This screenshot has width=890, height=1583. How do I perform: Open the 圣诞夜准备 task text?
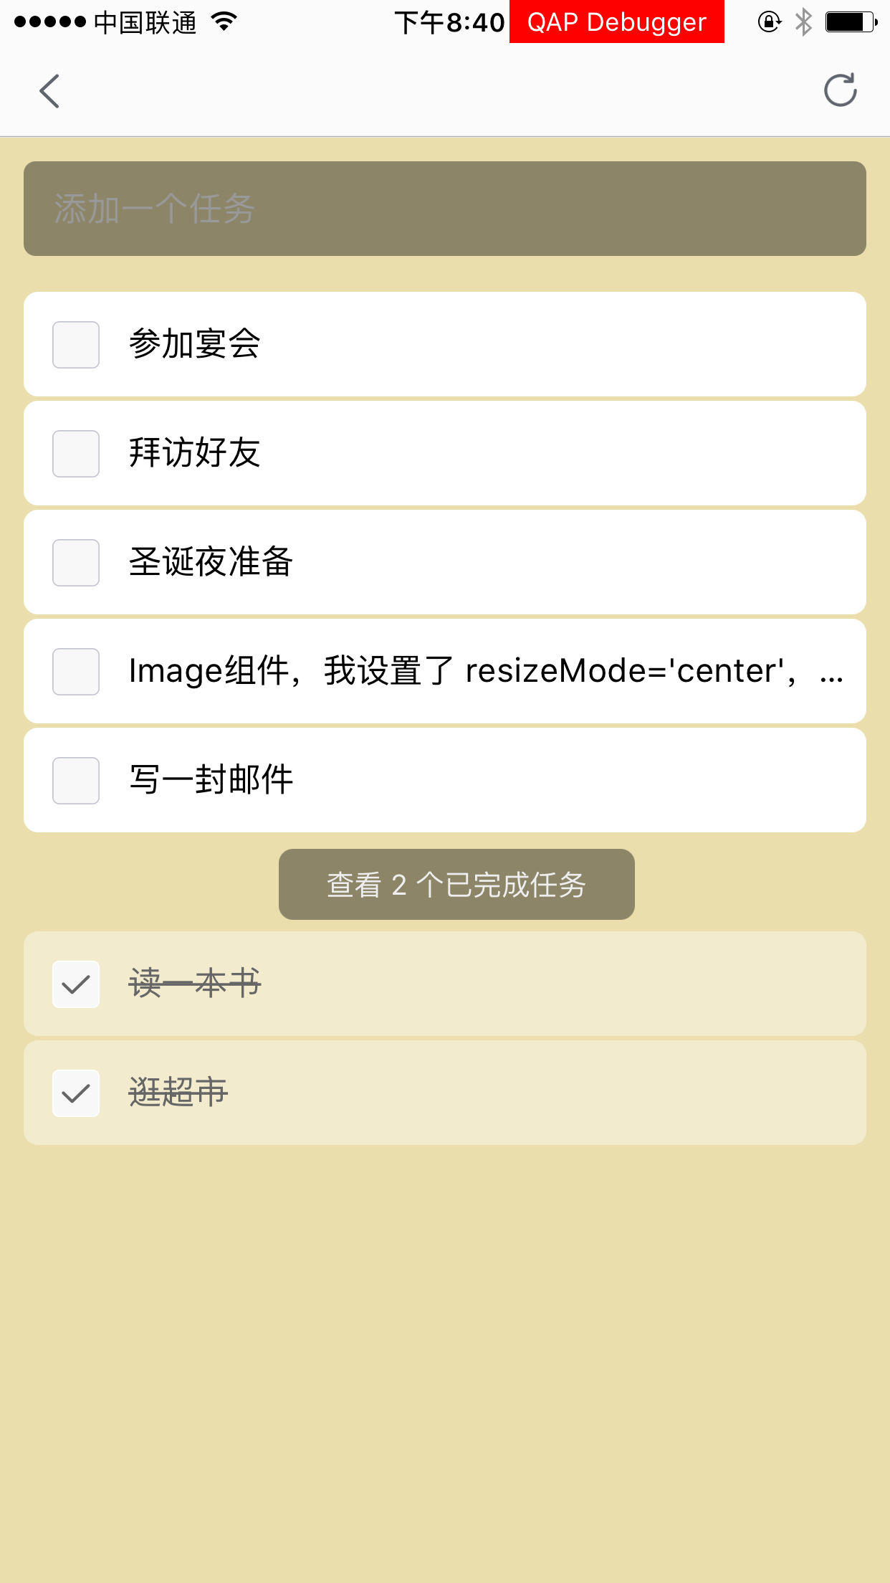211,562
